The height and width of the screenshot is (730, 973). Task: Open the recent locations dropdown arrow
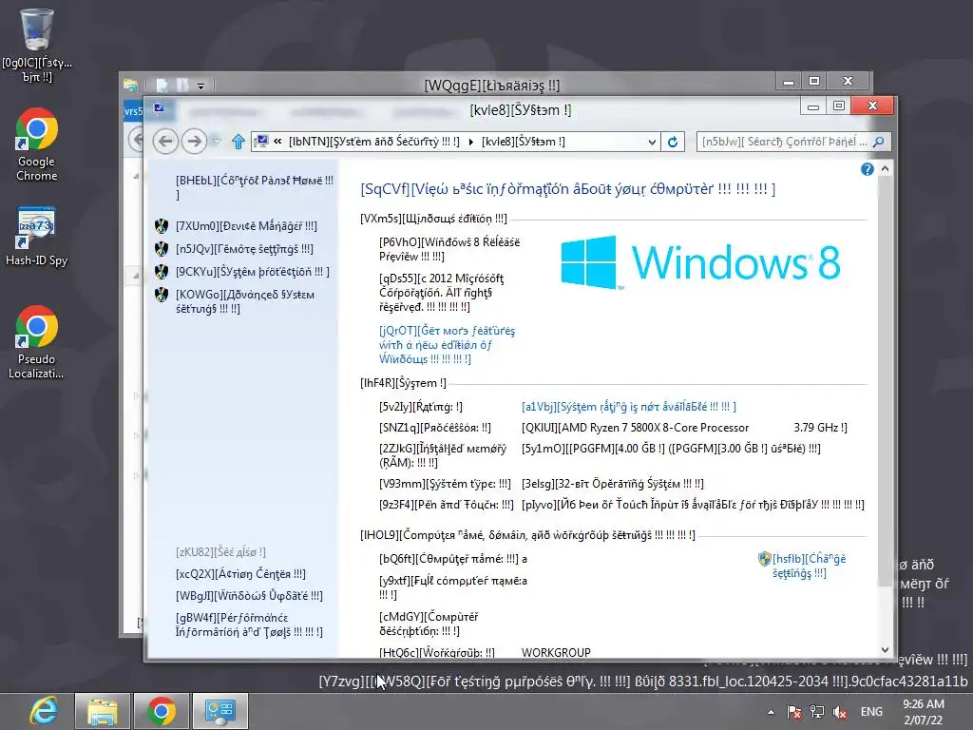(x=216, y=142)
